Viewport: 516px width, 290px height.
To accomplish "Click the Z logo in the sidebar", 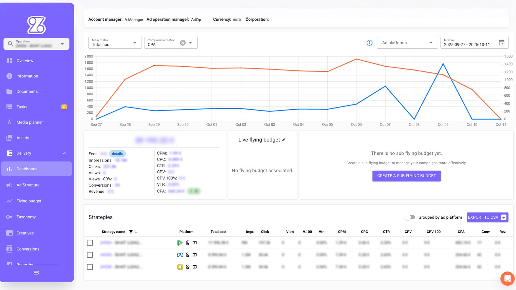I will coord(37,25).
